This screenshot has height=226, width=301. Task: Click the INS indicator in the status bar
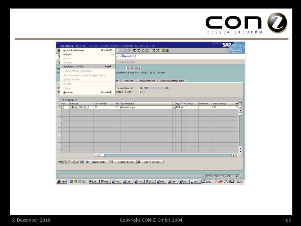(x=237, y=176)
